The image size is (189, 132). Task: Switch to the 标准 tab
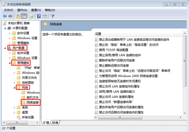coord(55,123)
